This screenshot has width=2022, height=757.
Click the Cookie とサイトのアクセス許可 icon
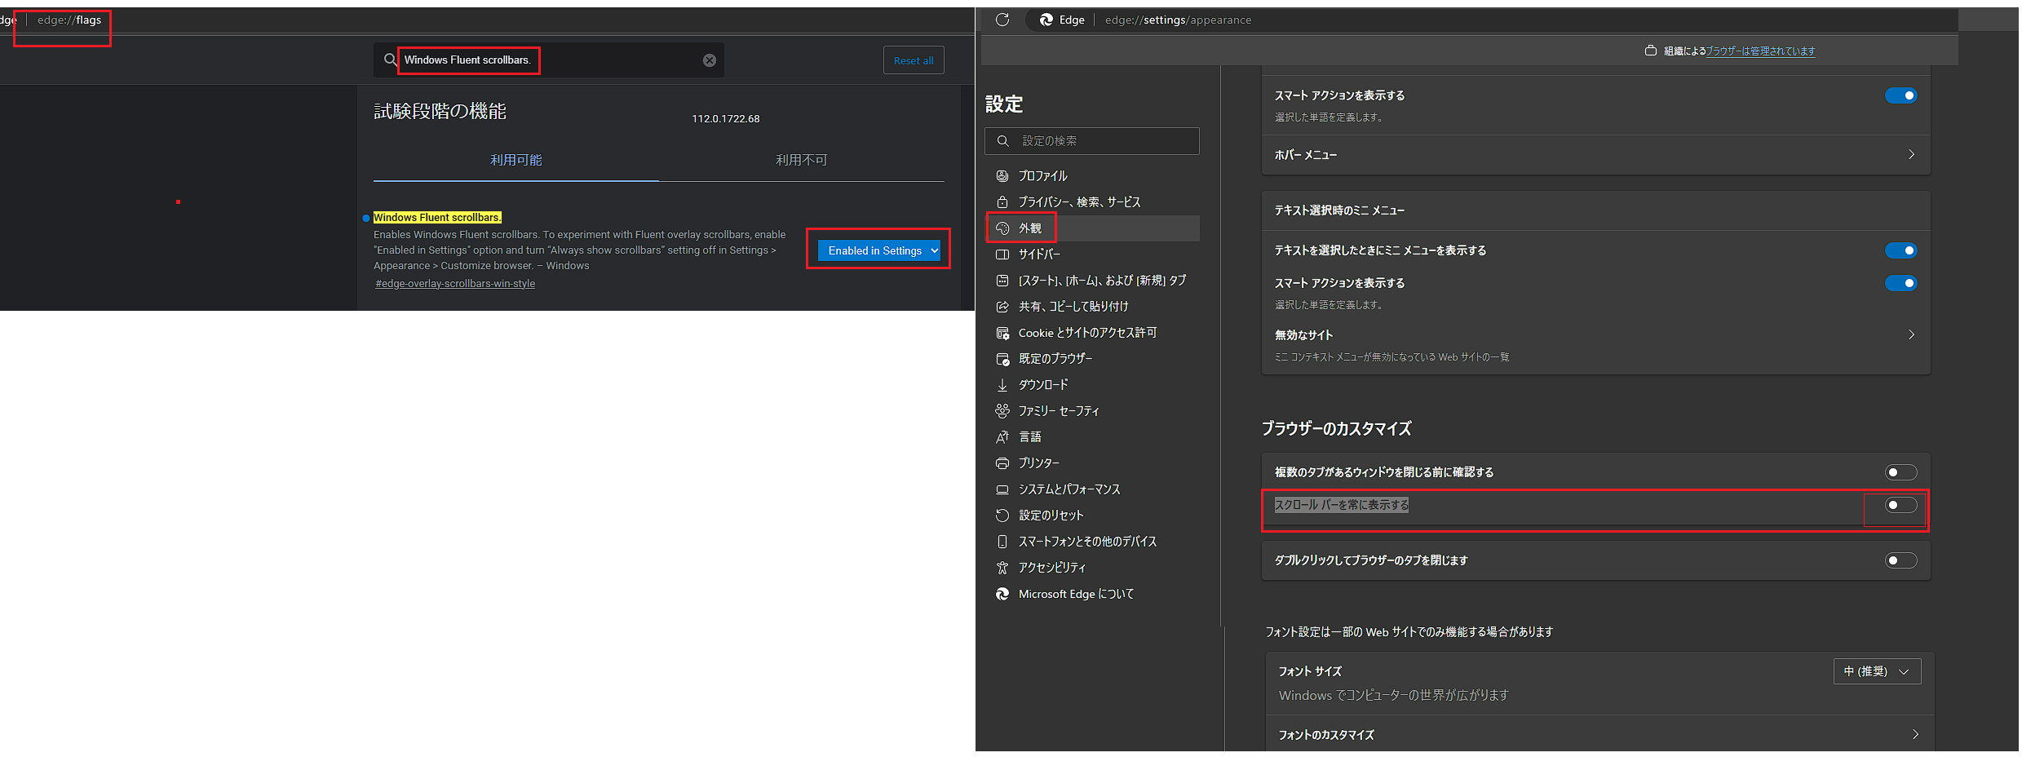[1002, 333]
